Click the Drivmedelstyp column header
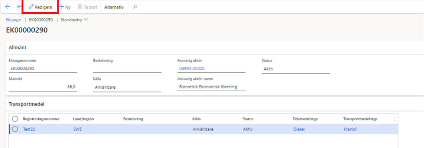Image resolution: width=424 pixels, height=148 pixels. 305,119
